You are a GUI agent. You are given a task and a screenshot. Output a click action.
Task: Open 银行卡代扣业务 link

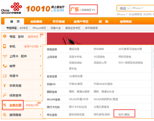tap(78, 107)
